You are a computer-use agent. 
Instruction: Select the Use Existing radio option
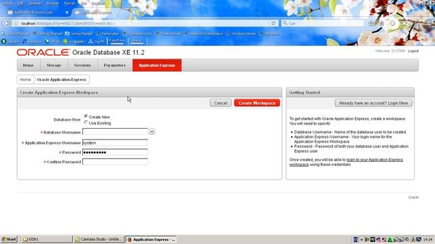(x=86, y=123)
